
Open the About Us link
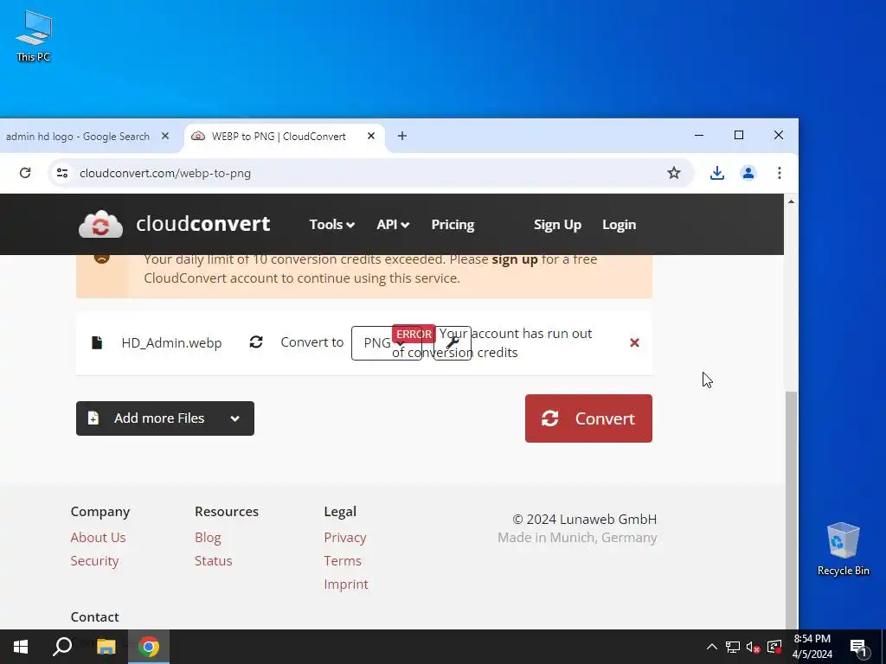[99, 538]
